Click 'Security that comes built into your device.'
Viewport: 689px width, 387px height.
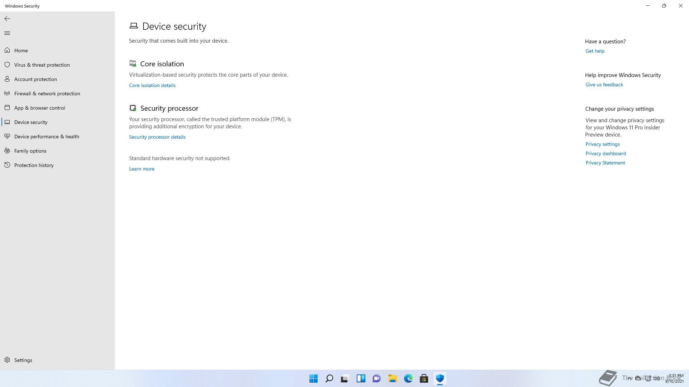click(x=179, y=41)
